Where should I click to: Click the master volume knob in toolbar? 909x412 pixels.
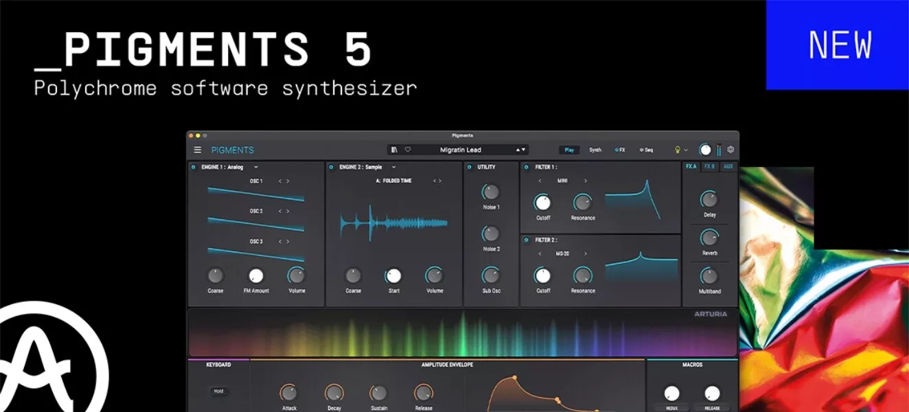(x=705, y=150)
